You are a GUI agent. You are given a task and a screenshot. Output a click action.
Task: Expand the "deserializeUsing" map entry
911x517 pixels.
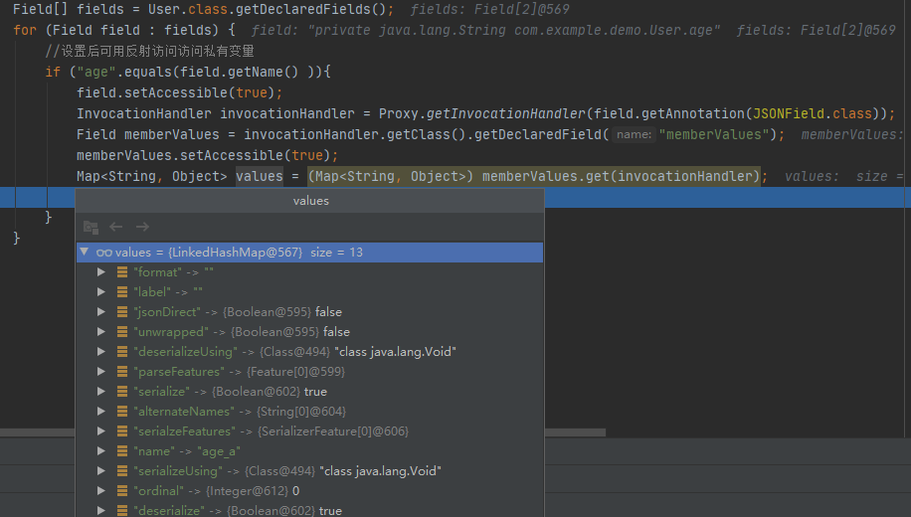(x=101, y=351)
